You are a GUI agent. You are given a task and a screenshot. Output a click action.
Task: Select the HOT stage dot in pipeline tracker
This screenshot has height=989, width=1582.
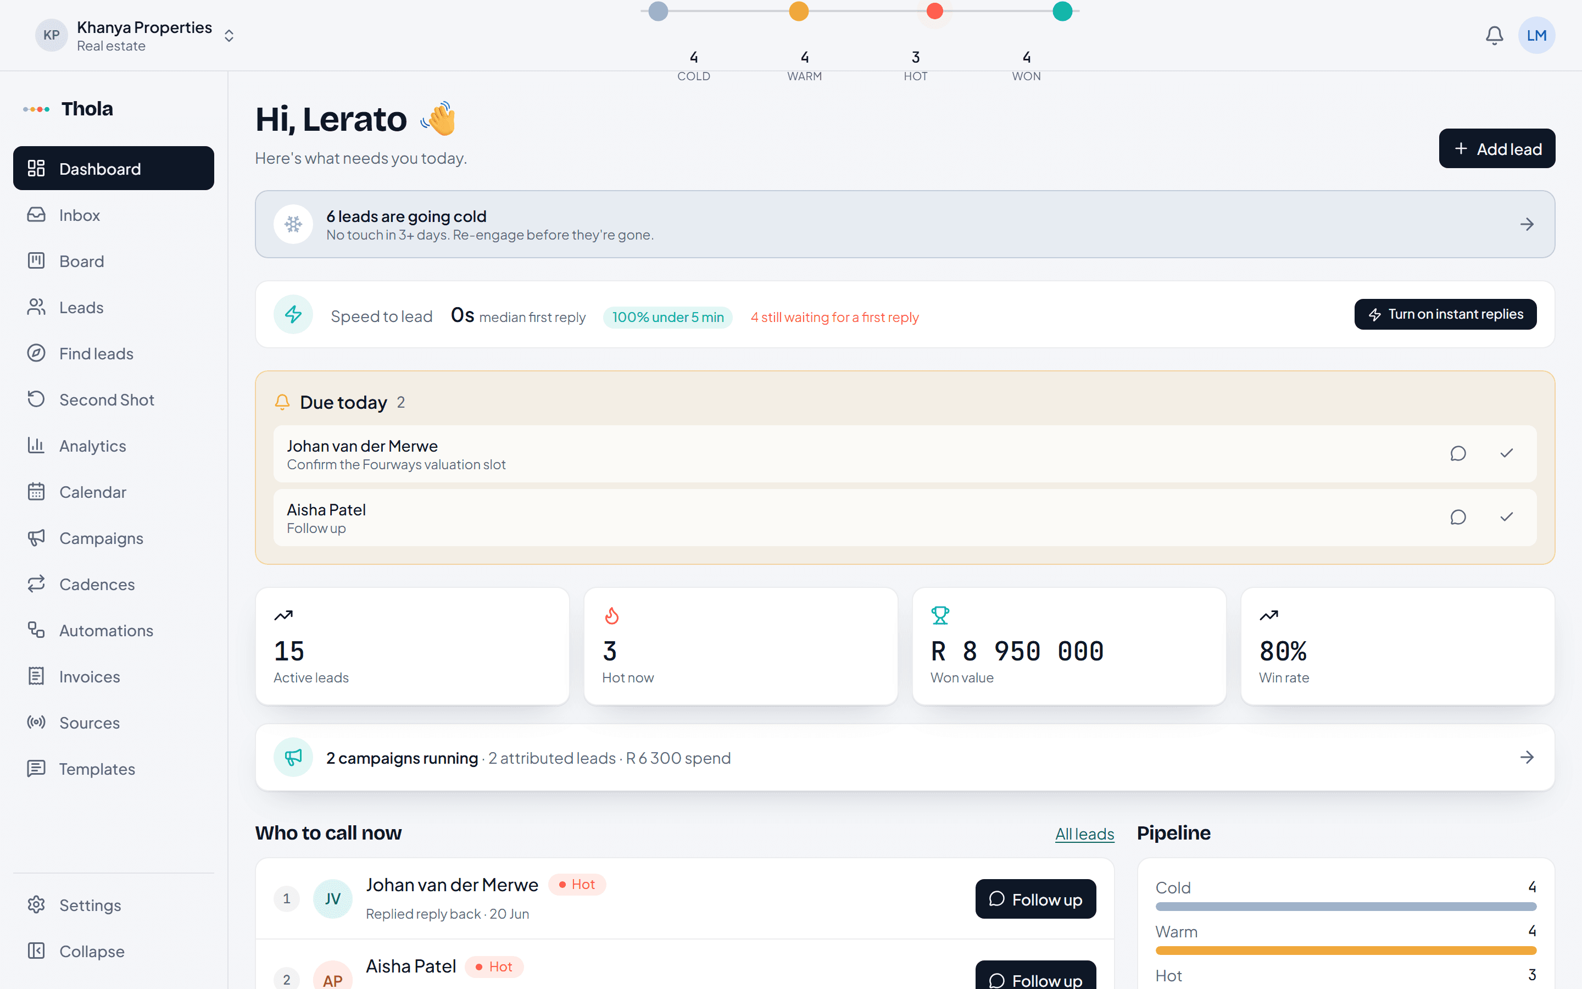tap(935, 11)
